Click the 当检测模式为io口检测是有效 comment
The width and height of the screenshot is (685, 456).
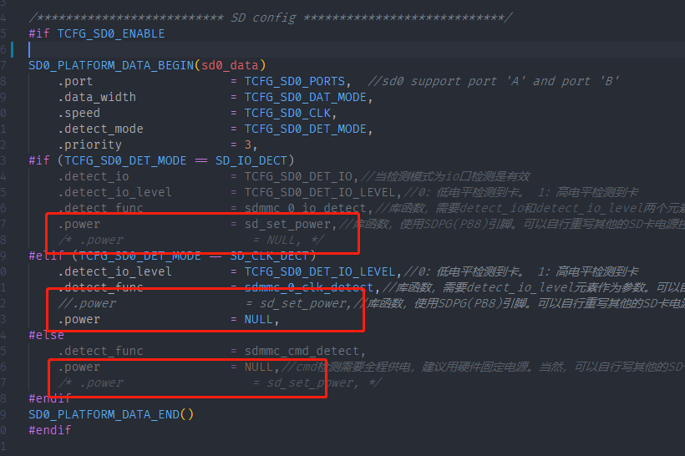pyautogui.click(x=445, y=176)
